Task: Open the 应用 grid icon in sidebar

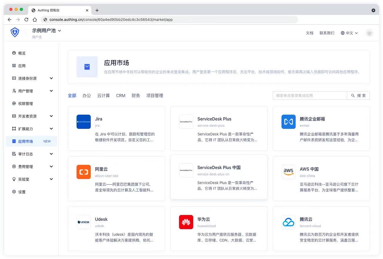Action: pyautogui.click(x=14, y=66)
